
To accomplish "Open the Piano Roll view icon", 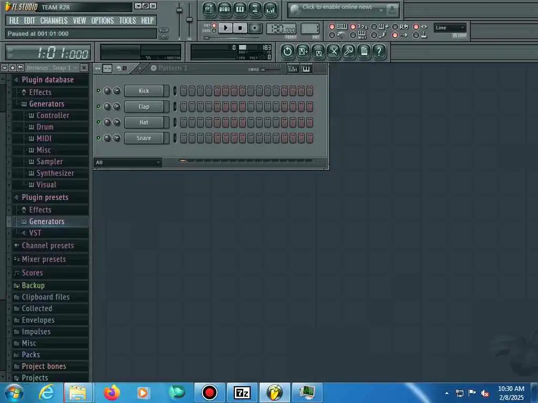I will pos(240,9).
